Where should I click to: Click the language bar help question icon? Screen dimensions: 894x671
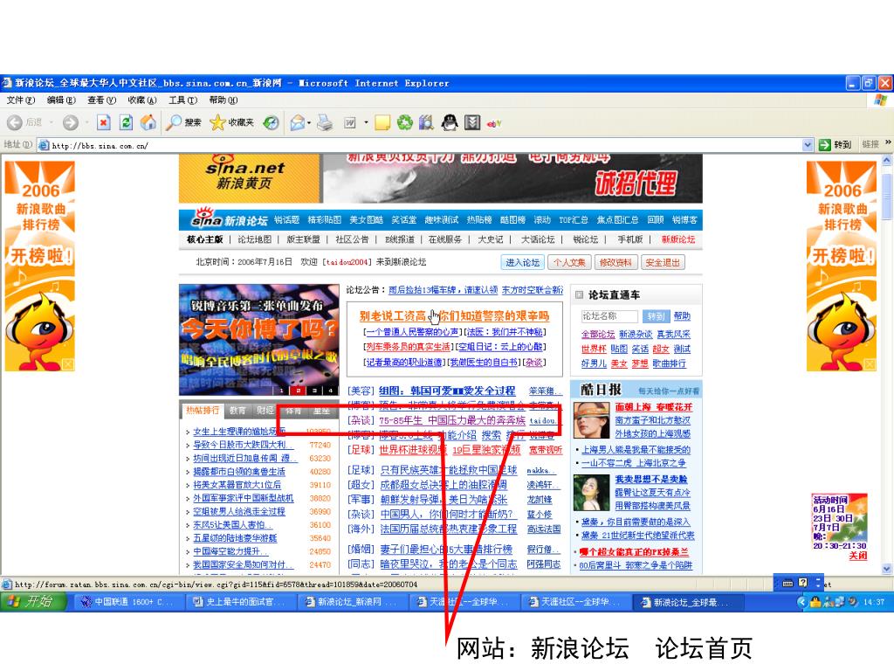(803, 583)
